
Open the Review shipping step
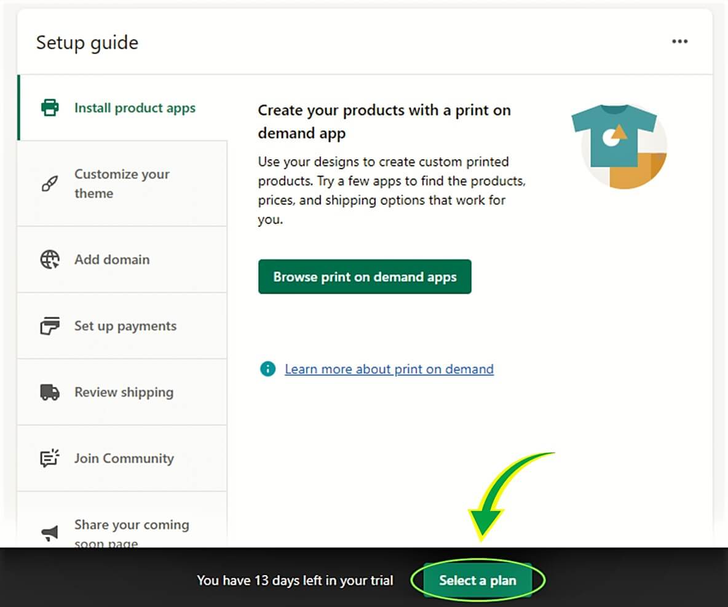coord(122,392)
